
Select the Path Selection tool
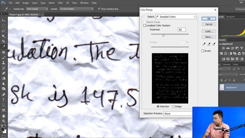3,105
